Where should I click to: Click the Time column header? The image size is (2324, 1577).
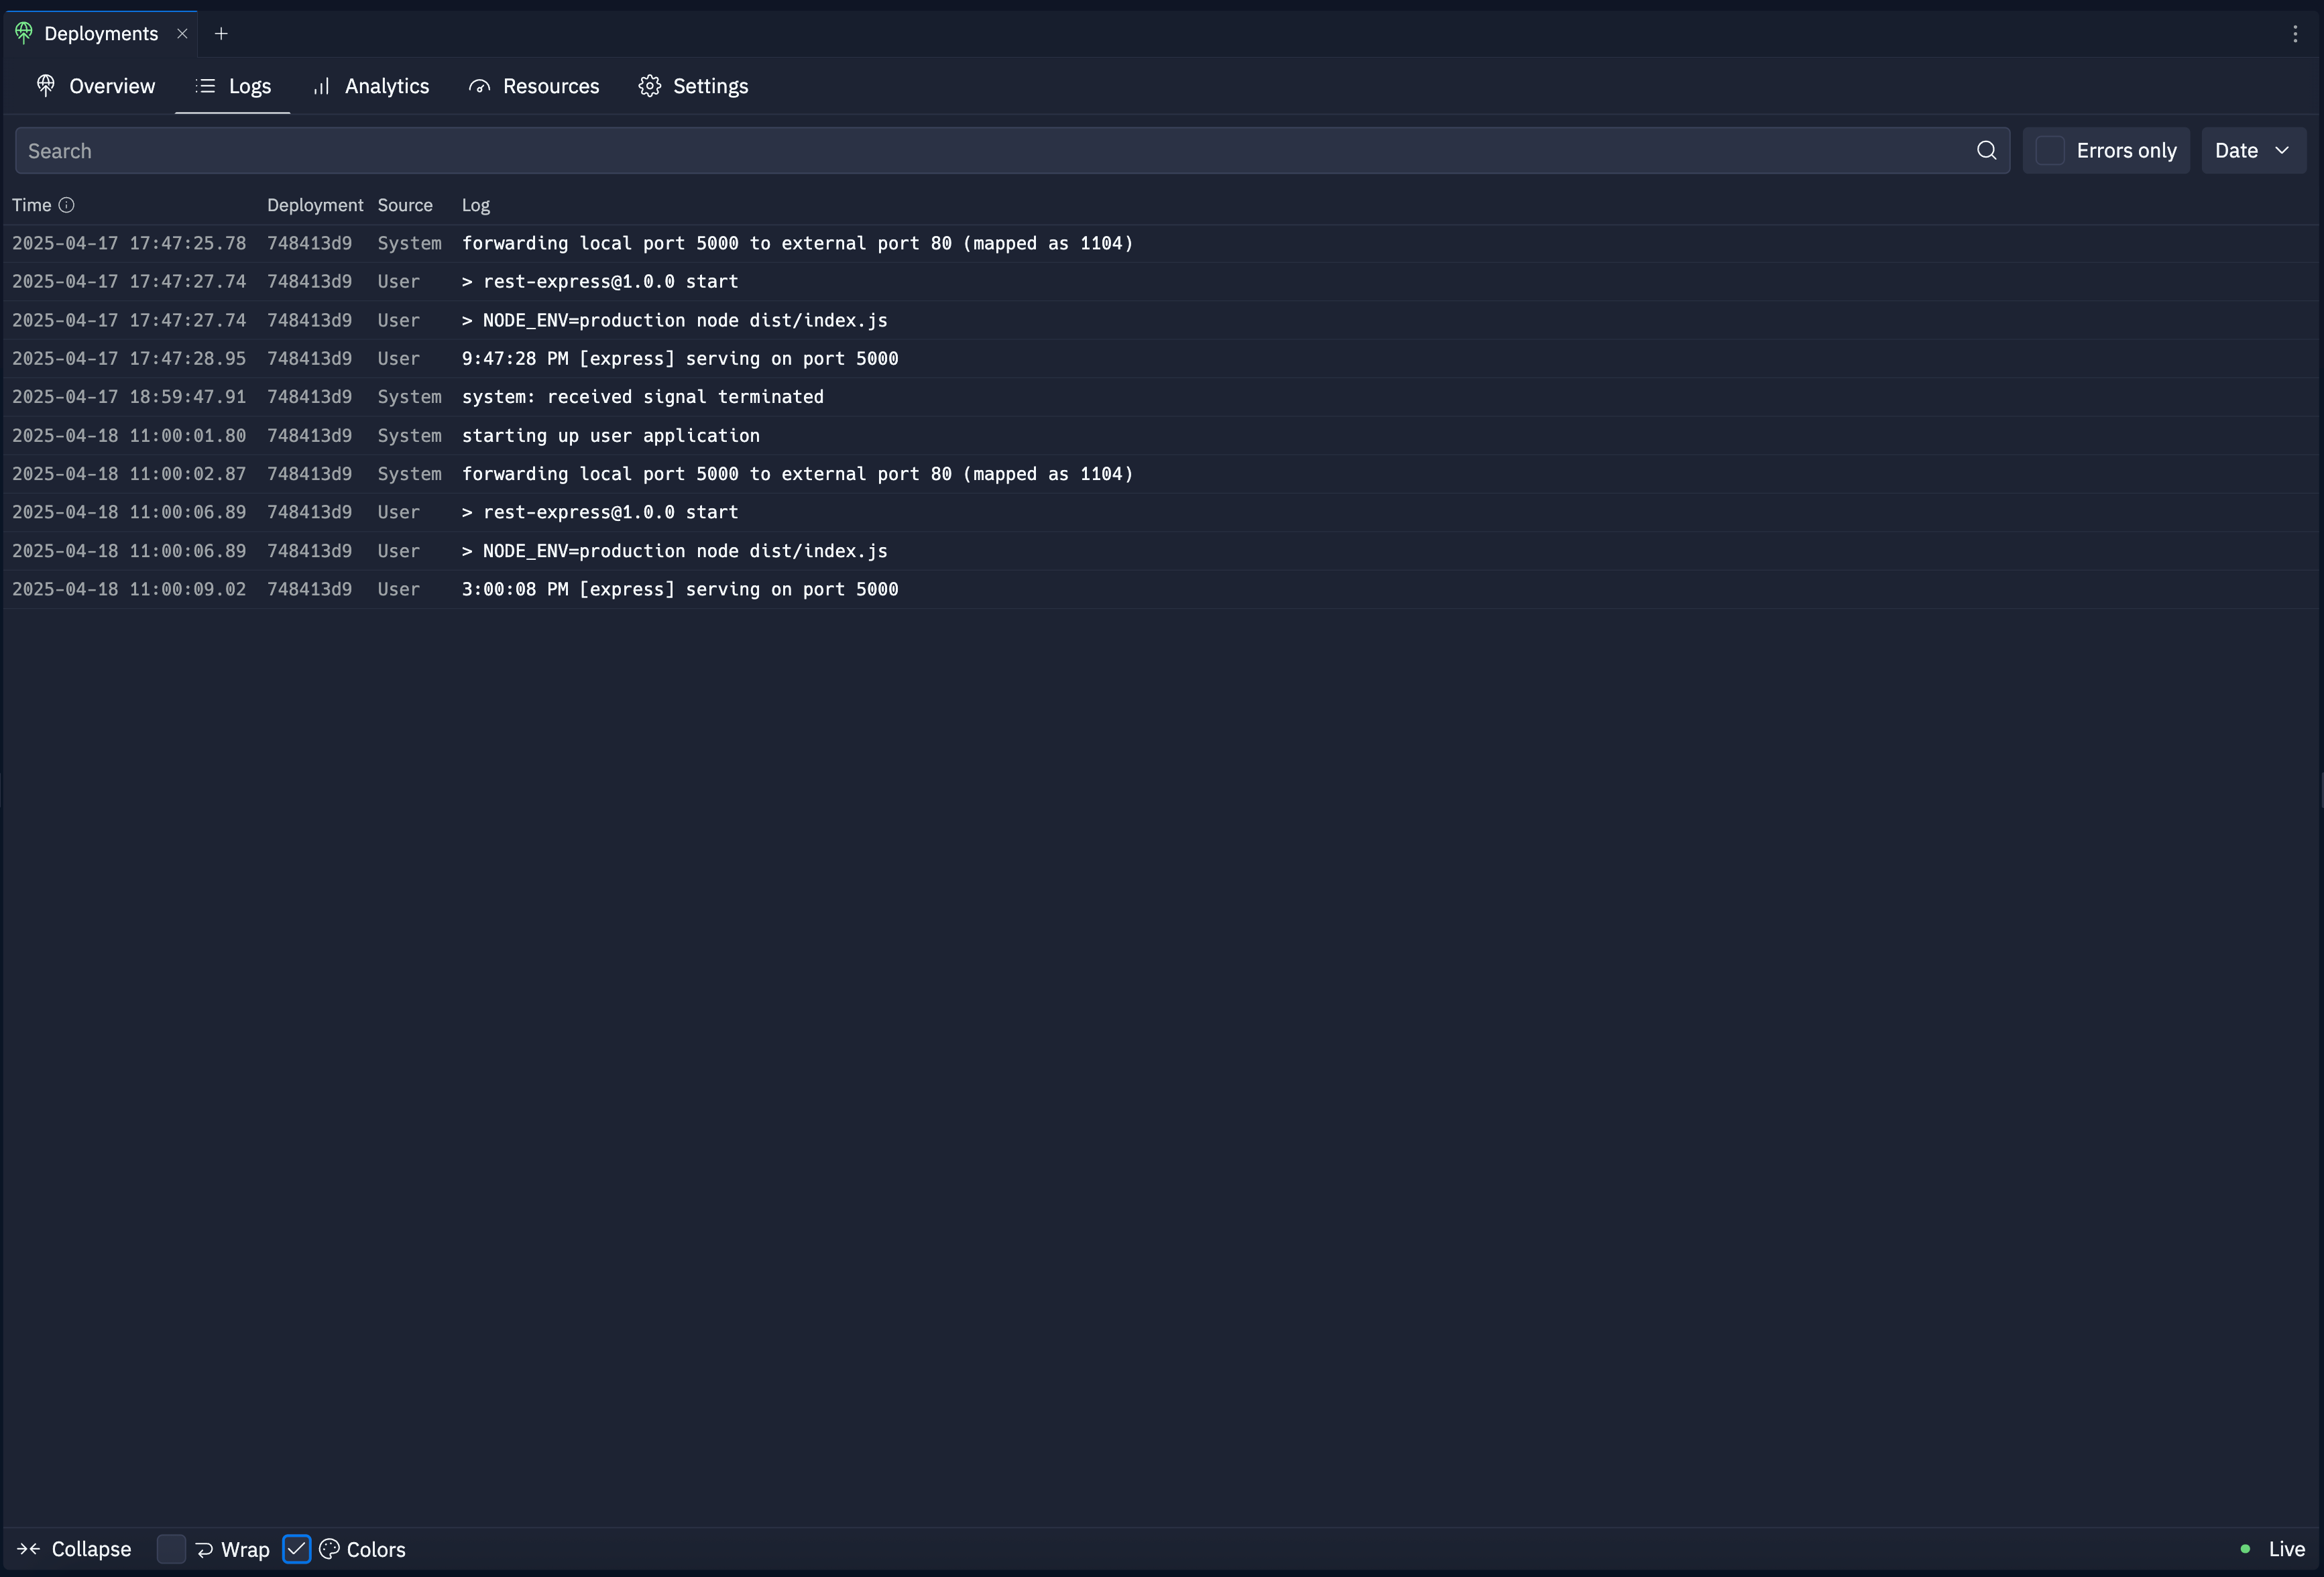pos(31,205)
